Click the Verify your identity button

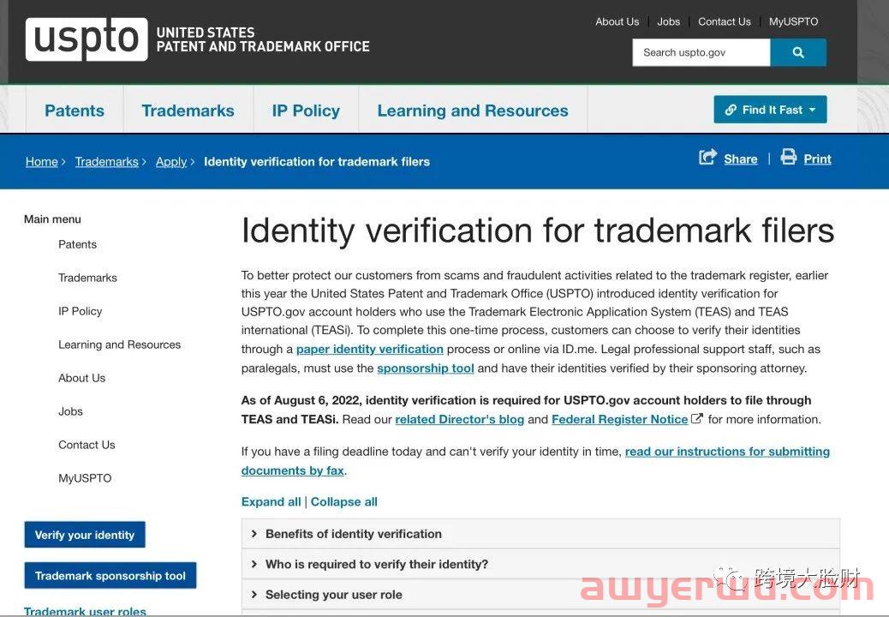coord(85,535)
